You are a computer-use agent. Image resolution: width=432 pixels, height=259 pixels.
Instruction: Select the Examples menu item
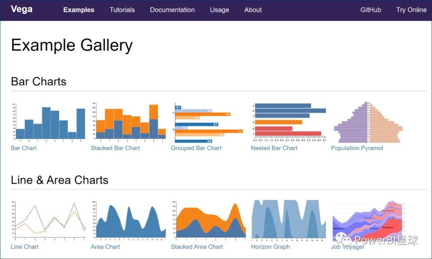pos(78,10)
